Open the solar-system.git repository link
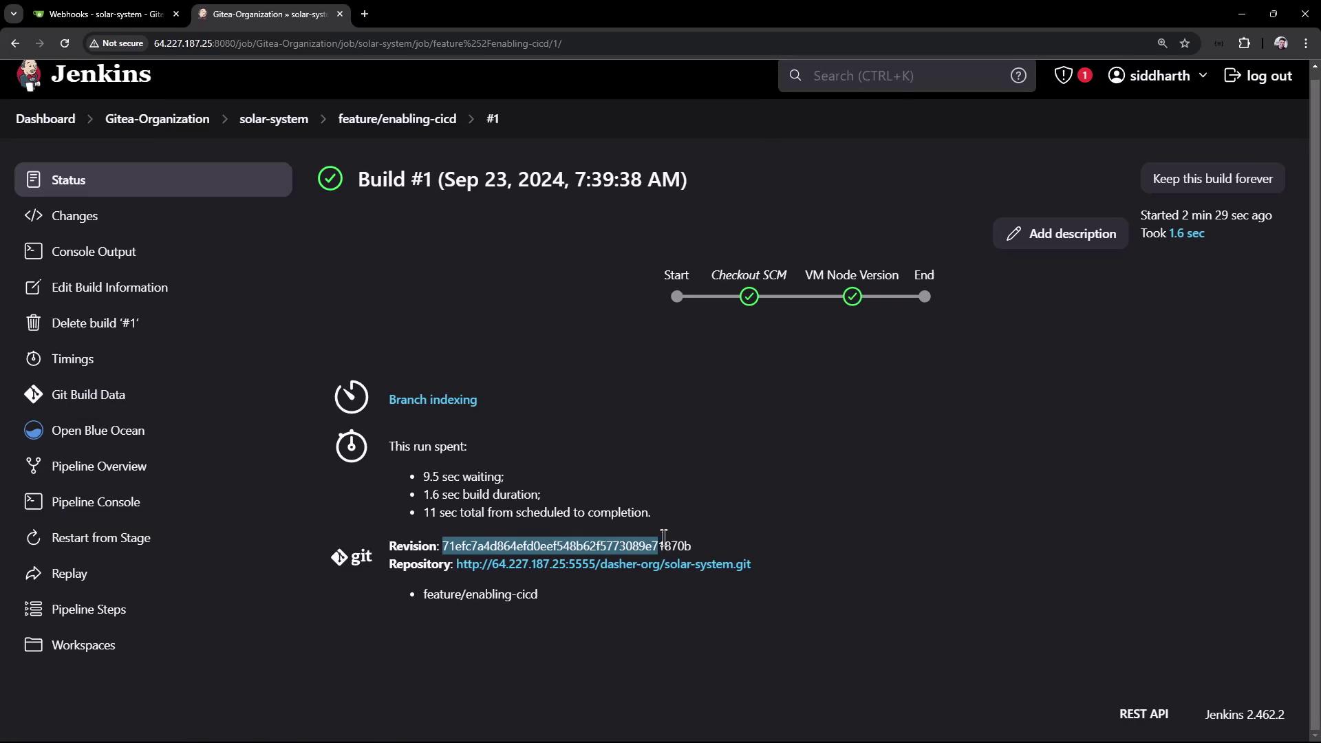 click(x=603, y=564)
